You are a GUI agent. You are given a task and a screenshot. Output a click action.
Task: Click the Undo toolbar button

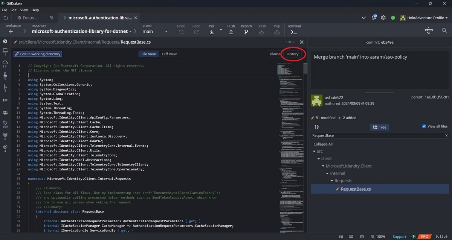(x=181, y=29)
